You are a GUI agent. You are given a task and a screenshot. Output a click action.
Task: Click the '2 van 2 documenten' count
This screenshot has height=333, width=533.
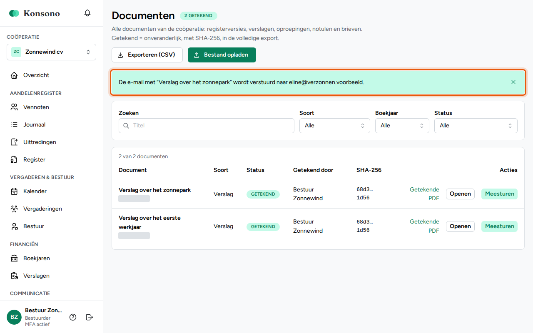point(143,157)
